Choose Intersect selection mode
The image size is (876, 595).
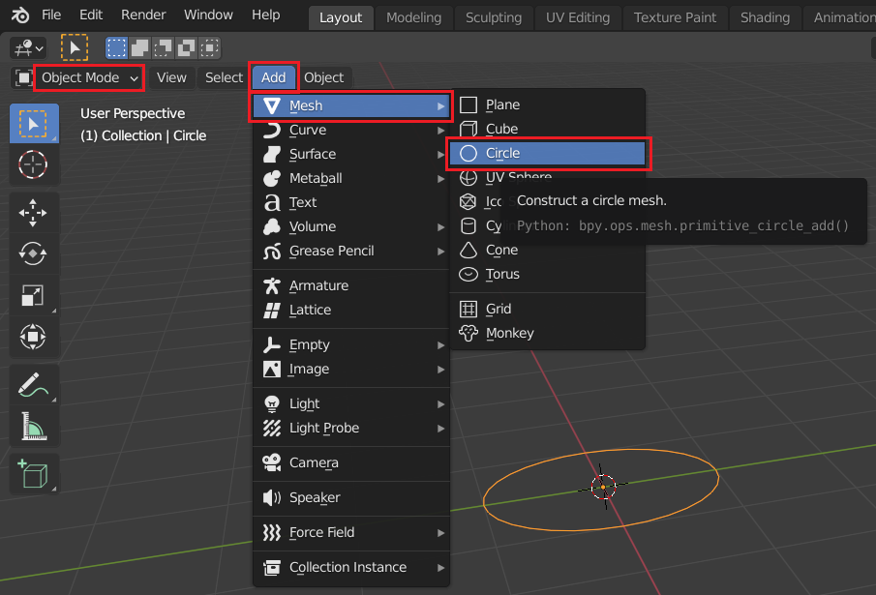(209, 48)
